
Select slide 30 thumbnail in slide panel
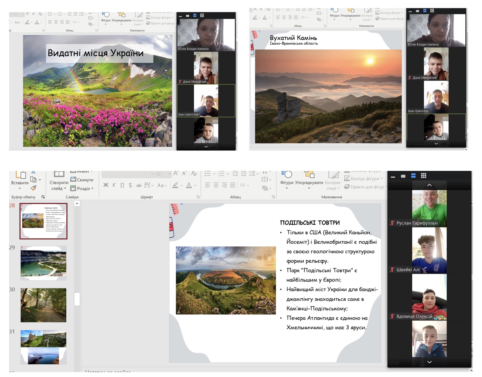click(x=43, y=305)
